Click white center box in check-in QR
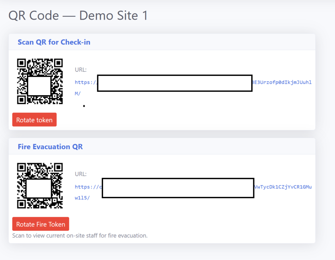The height and width of the screenshot is (260, 335). point(39,86)
